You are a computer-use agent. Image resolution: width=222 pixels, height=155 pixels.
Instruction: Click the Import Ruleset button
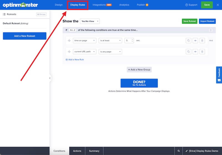[207, 21]
